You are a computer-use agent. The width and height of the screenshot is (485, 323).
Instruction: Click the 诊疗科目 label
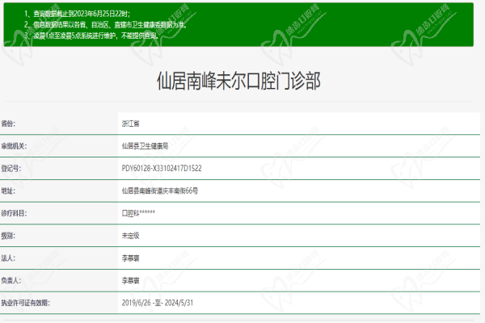pos(14,213)
